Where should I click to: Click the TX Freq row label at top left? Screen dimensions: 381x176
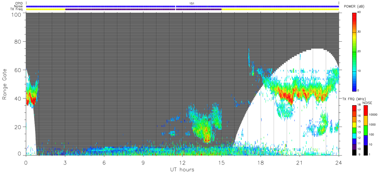click(17, 9)
